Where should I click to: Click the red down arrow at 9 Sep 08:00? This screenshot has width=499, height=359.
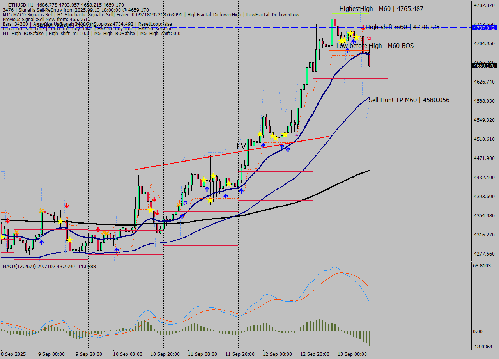tap(67, 204)
